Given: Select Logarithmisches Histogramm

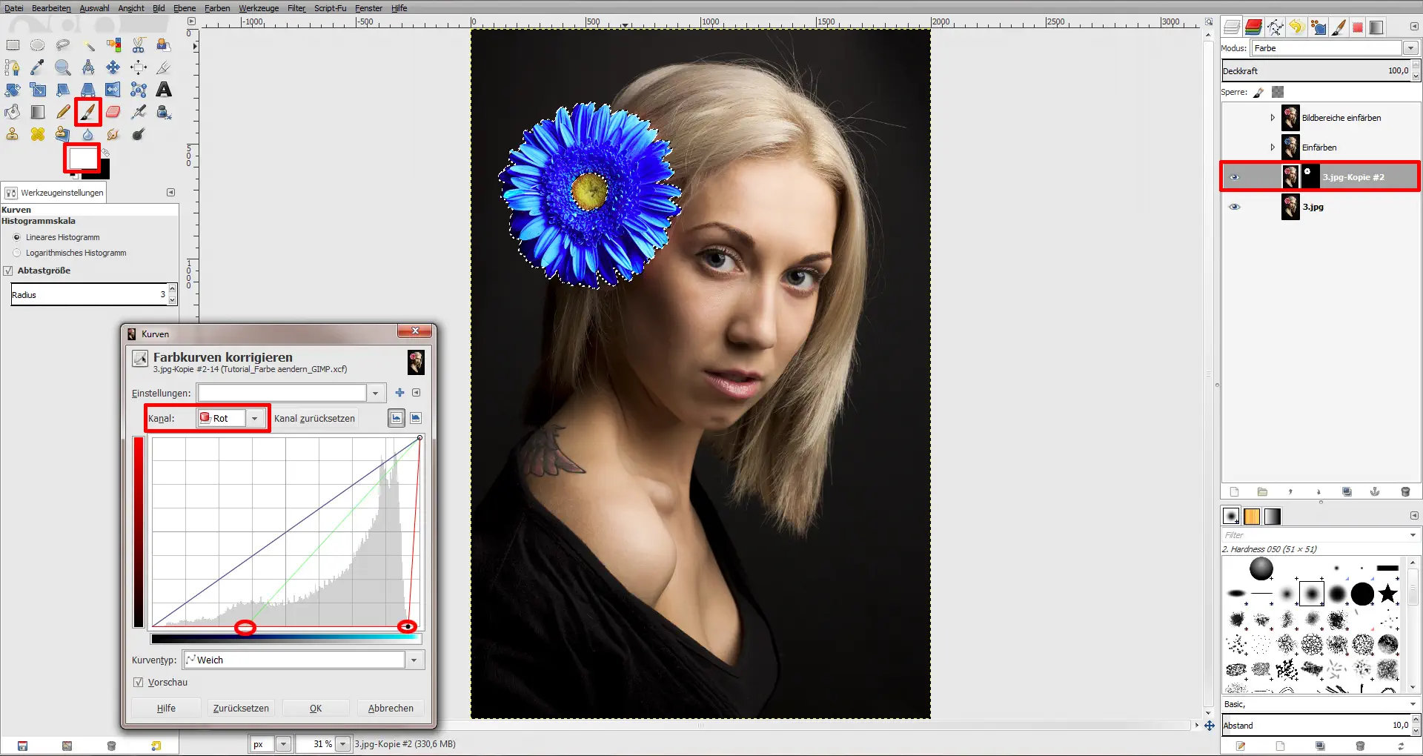Looking at the screenshot, I should pos(16,253).
